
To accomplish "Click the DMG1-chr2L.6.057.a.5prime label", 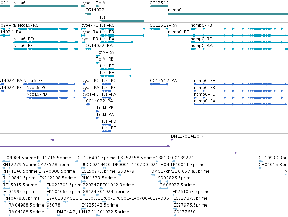I will (180, 171).
